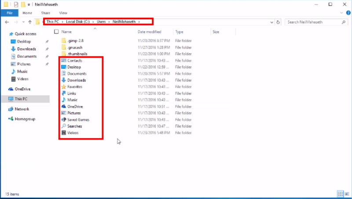Image resolution: width=352 pixels, height=199 pixels.
Task: Select This PC in navigation pane
Action: (x=26, y=99)
